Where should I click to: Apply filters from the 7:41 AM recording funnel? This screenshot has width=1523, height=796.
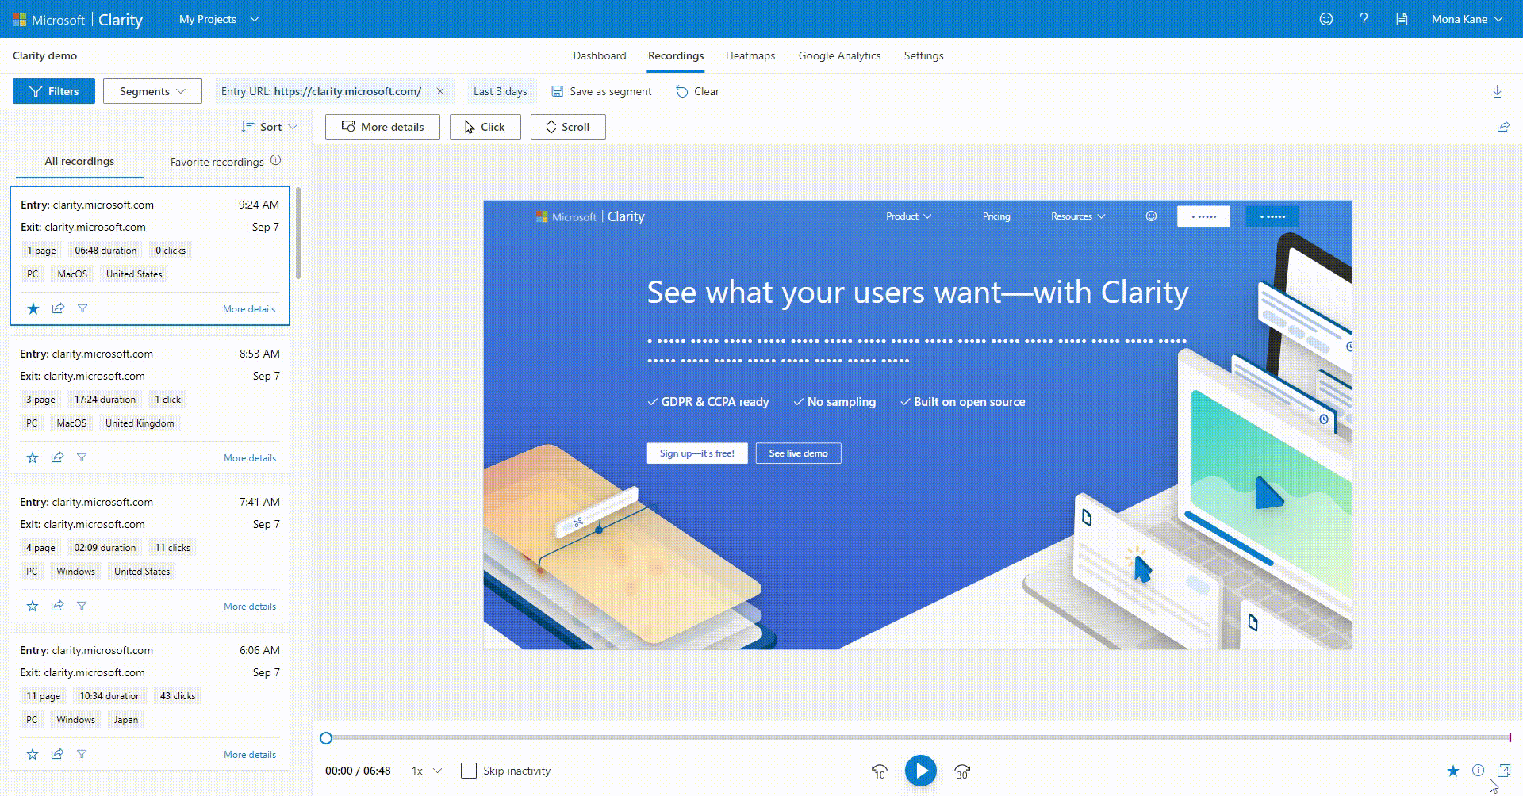pyautogui.click(x=82, y=606)
